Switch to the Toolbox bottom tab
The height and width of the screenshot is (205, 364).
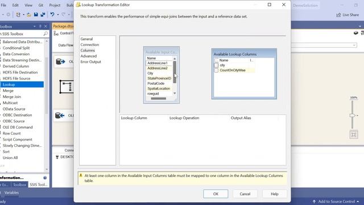tap(19, 184)
